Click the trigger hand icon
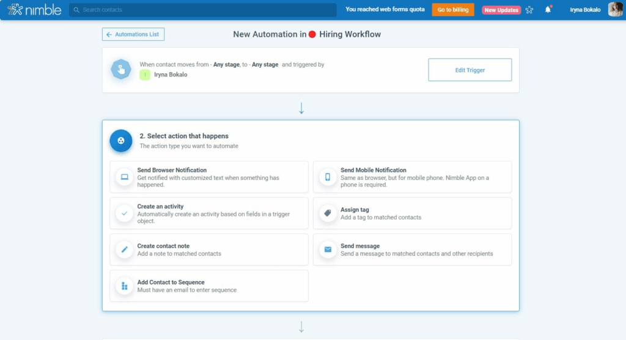Screen dimensions: 626x340 pos(121,70)
